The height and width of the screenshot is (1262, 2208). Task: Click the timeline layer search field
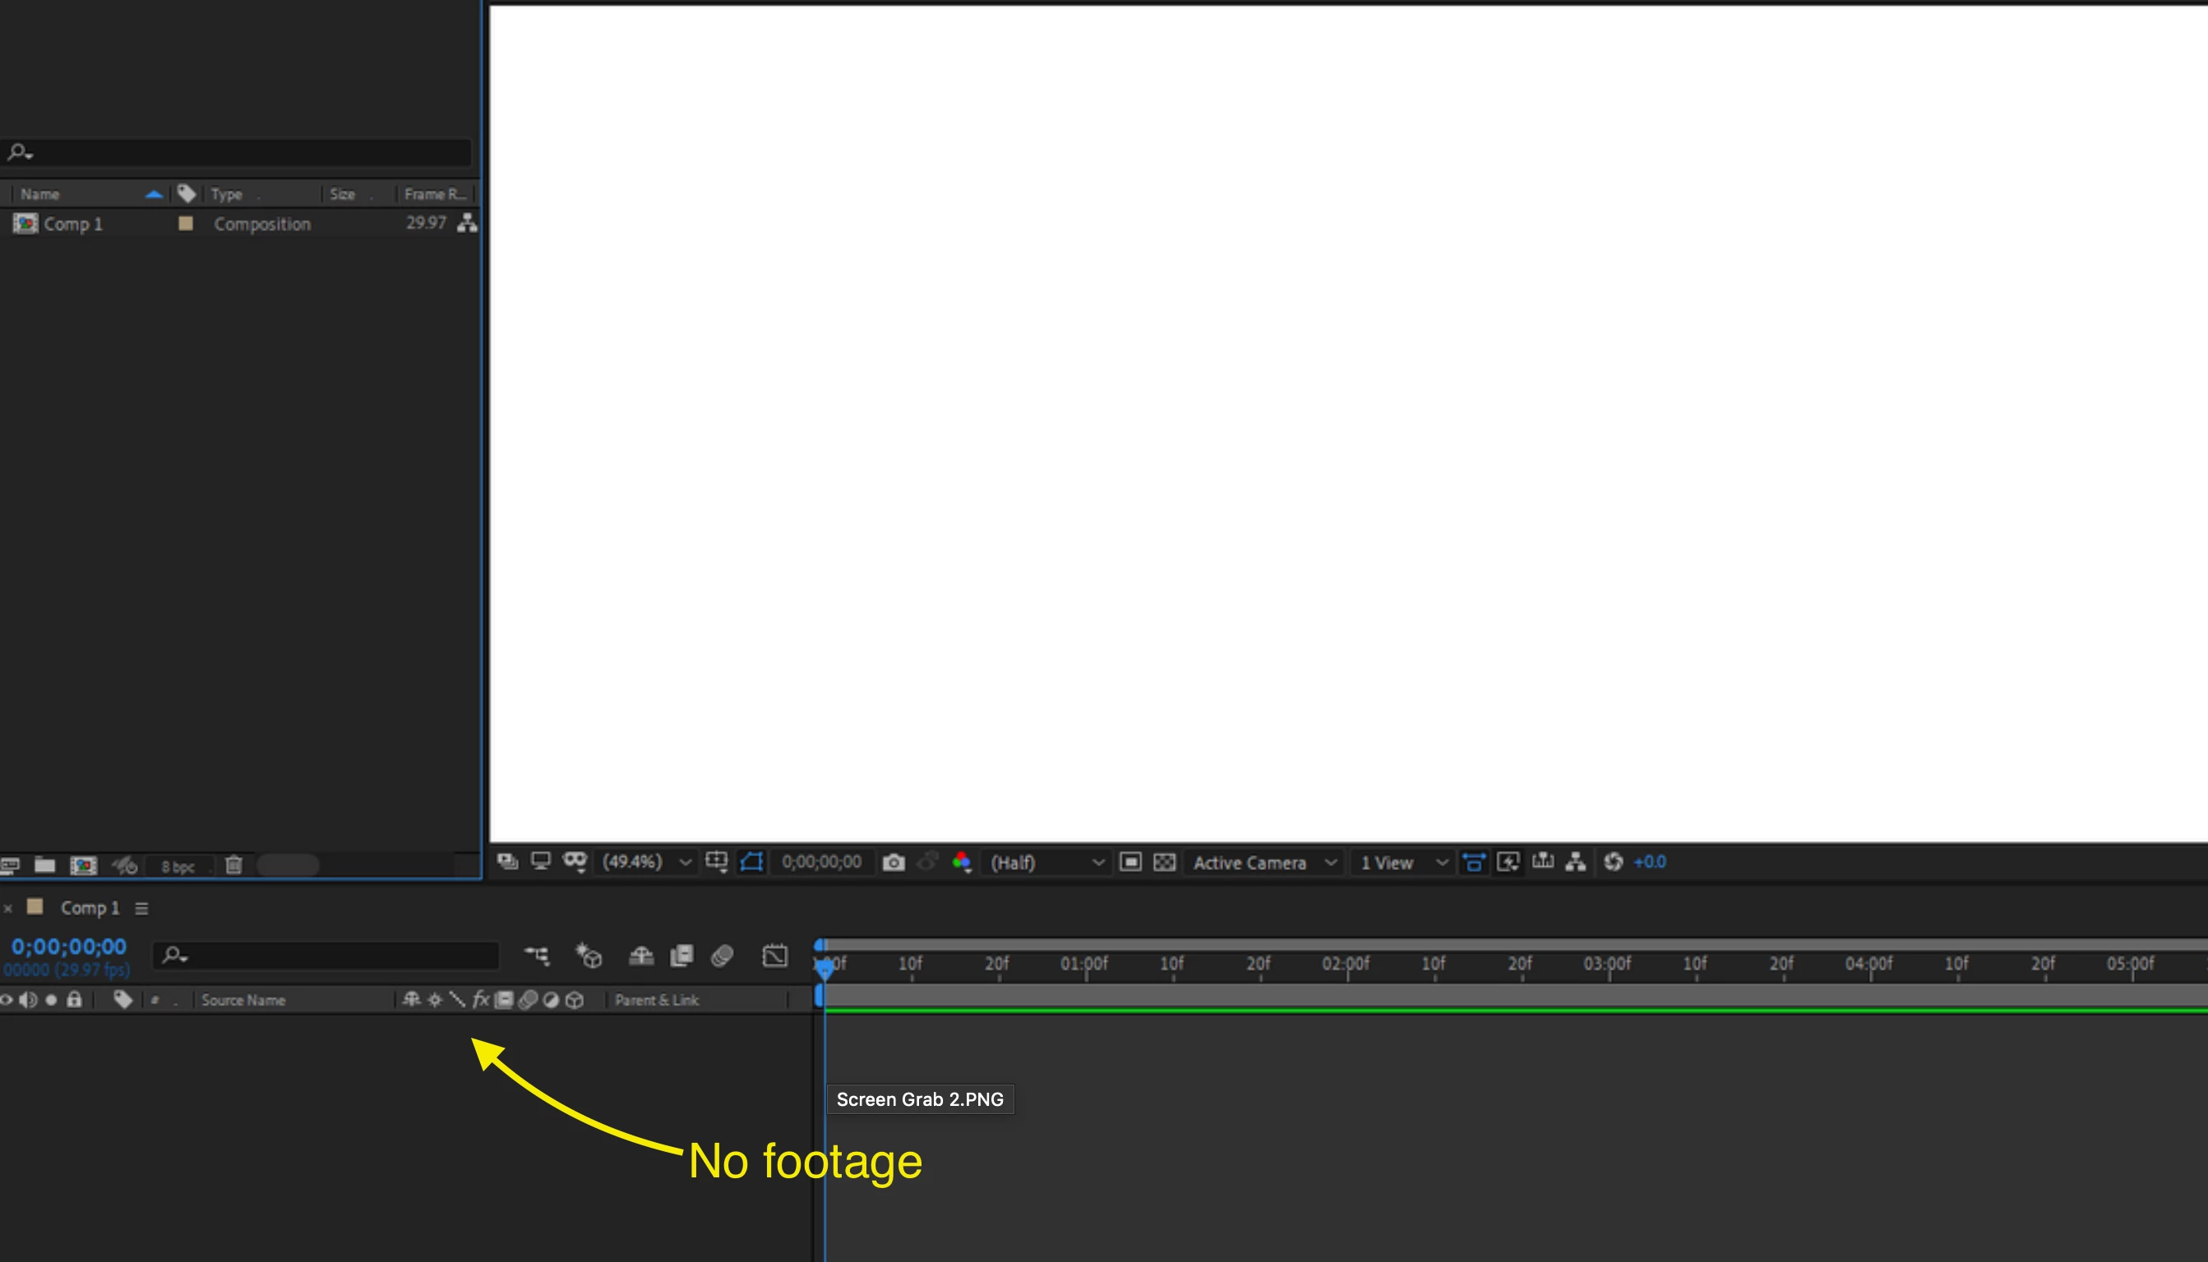click(338, 956)
